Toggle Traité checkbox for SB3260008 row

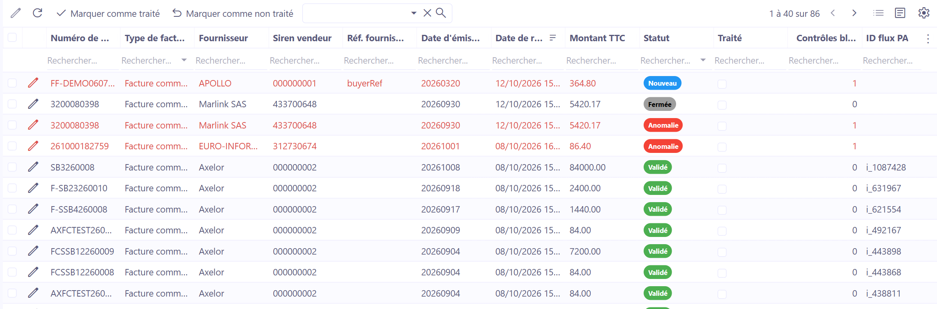pos(722,168)
